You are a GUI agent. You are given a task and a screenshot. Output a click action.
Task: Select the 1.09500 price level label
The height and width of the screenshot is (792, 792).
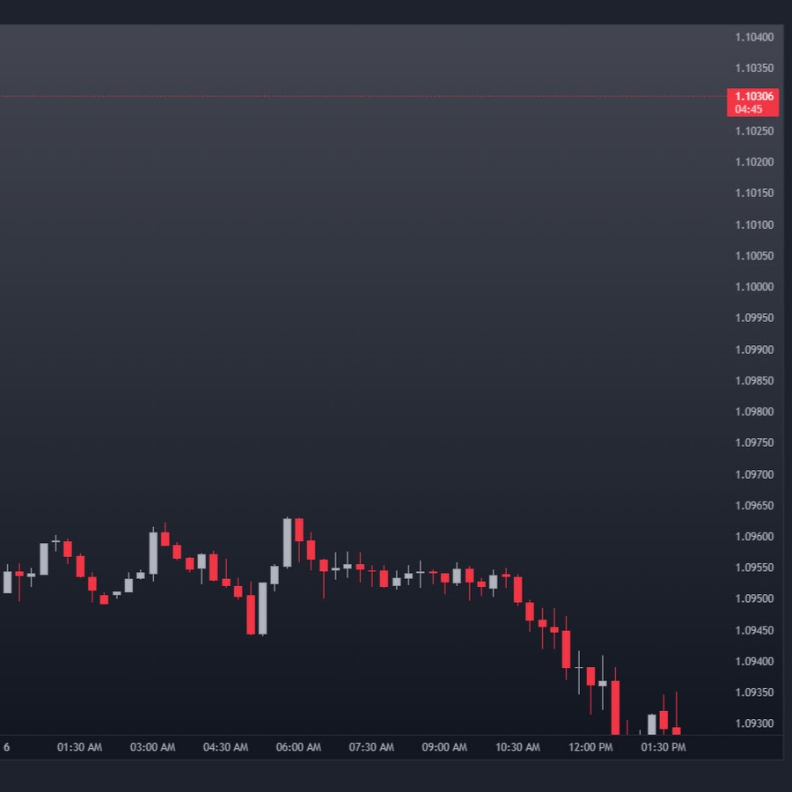(x=754, y=599)
